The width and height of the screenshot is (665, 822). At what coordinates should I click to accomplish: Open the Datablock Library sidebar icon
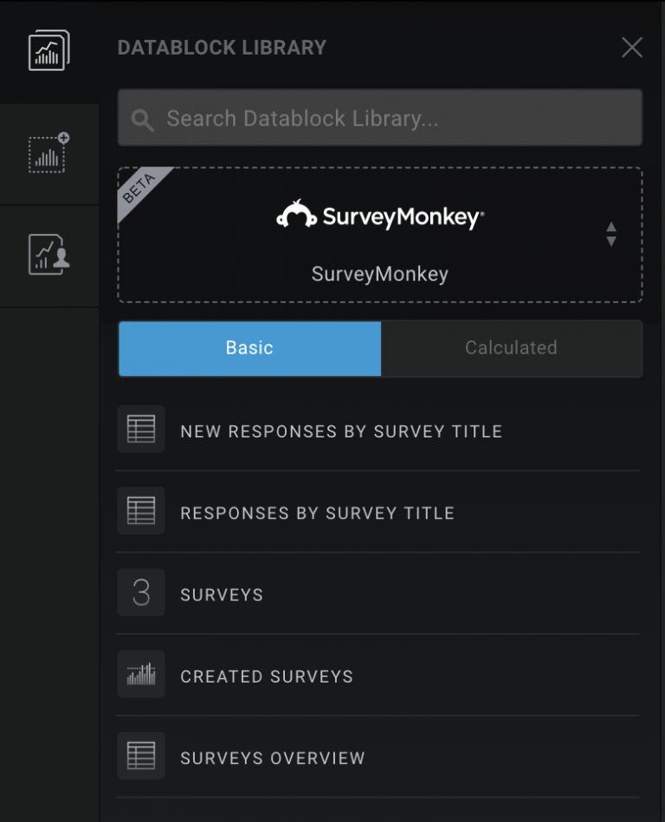48,51
